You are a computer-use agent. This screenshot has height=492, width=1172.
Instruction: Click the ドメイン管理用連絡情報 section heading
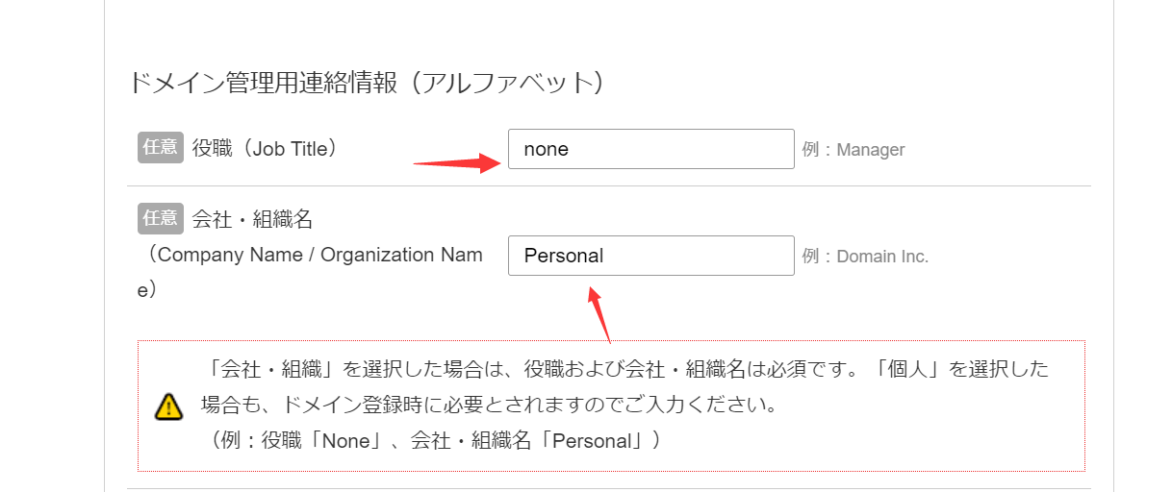click(366, 83)
